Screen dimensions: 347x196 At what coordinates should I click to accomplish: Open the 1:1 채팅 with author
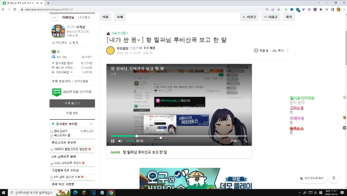(149, 48)
